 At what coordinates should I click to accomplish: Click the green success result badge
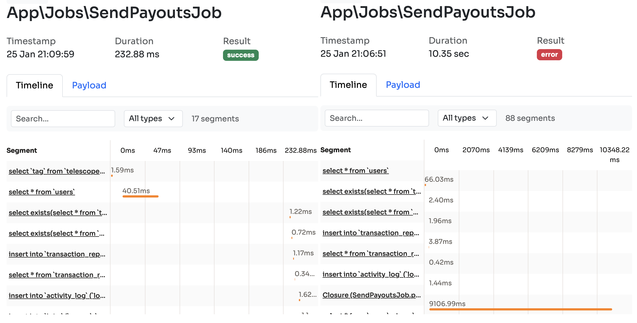point(240,55)
